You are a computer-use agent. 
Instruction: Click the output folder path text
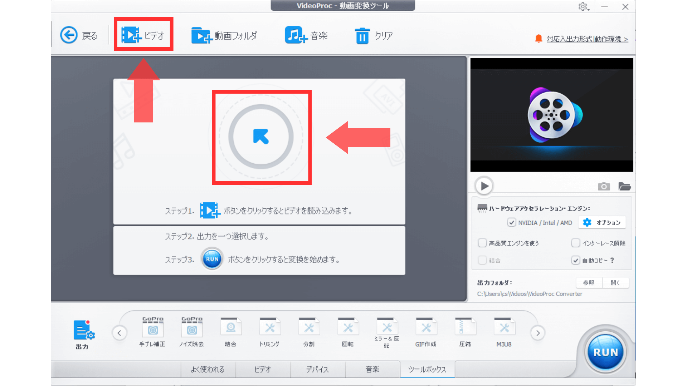click(530, 294)
